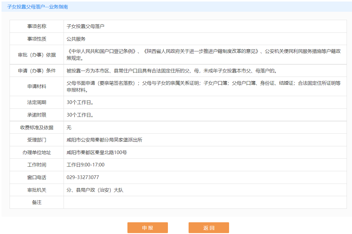The image size is (352, 234).
Task: Select the 分、县局户政（治安）大队 approval authority text
Action: pyautogui.click(x=95, y=190)
